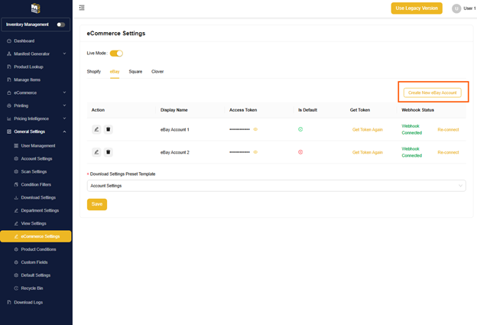Click the Dashboard icon in sidebar
Image resolution: width=477 pixels, height=325 pixels.
pyautogui.click(x=9, y=41)
